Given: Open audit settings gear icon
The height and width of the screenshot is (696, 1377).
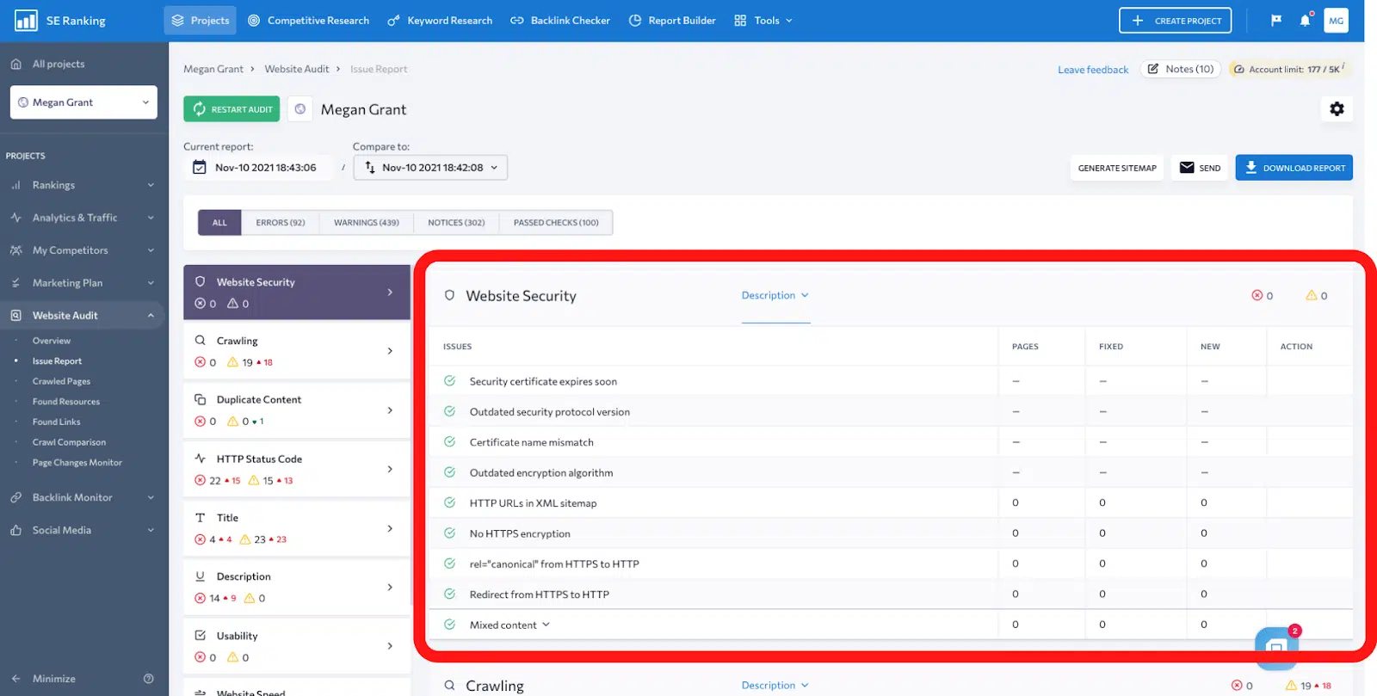Looking at the screenshot, I should pos(1336,109).
